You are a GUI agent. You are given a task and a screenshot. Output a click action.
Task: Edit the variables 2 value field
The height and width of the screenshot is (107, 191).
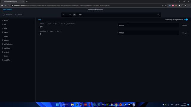click(x=148, y=33)
